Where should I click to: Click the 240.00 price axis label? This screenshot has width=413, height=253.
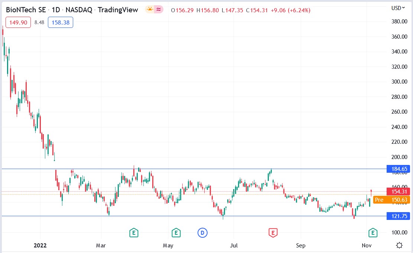pos(399,127)
